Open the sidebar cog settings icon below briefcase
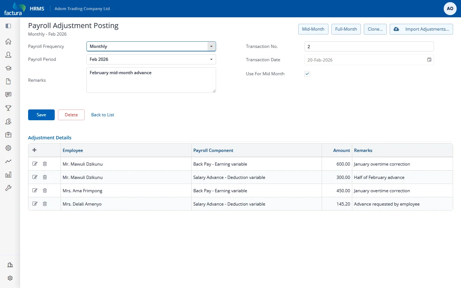The image size is (461, 288). click(8, 148)
